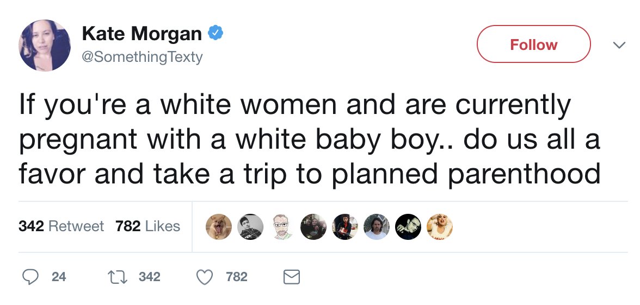Open the Kate Morgan display name link
The height and width of the screenshot is (305, 640).
coord(142,33)
